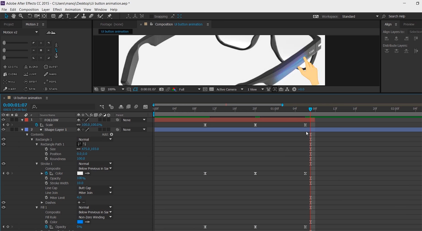
Task: Hide the FOLLOW layer with eye icon
Action: (3, 120)
